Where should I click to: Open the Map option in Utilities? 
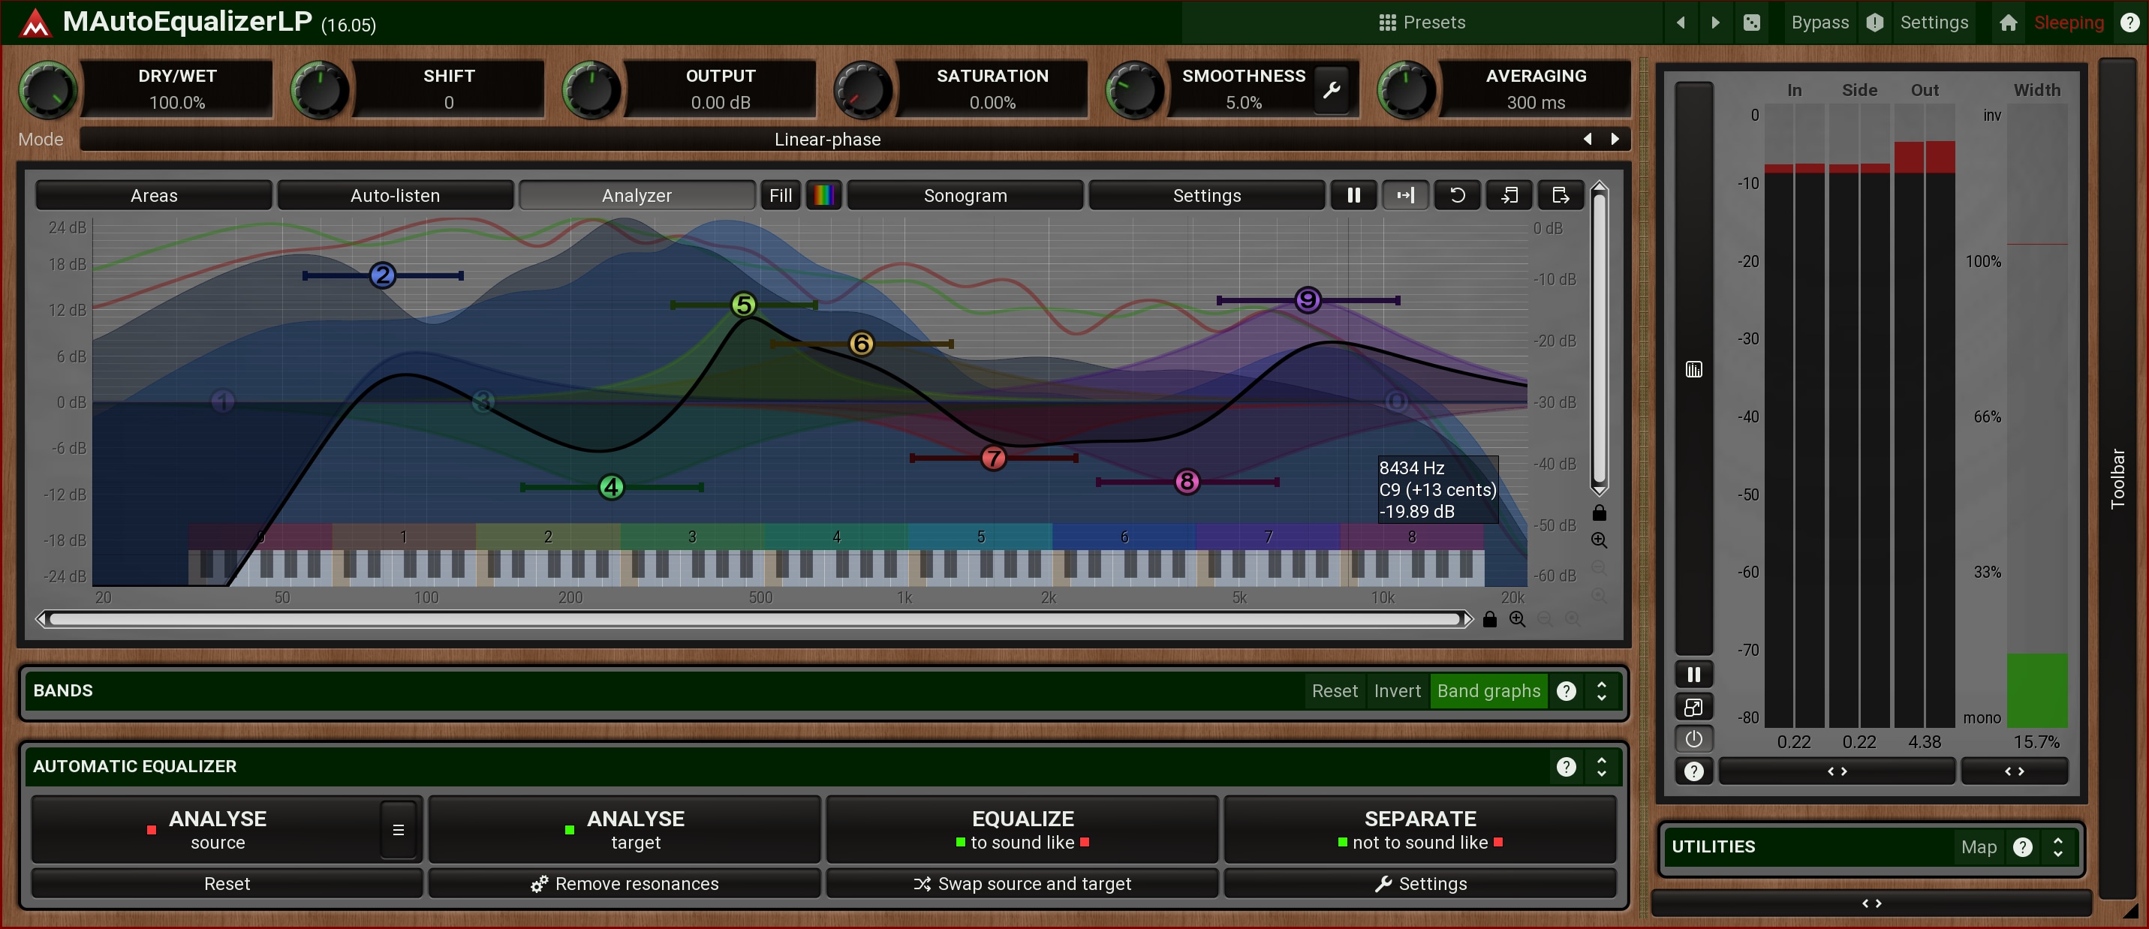tap(1978, 846)
